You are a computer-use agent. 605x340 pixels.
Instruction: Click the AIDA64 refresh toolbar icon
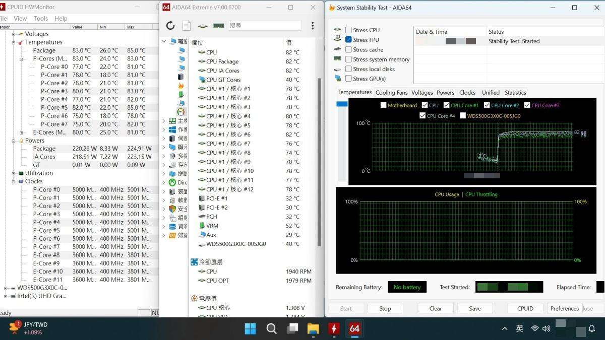pos(170,26)
